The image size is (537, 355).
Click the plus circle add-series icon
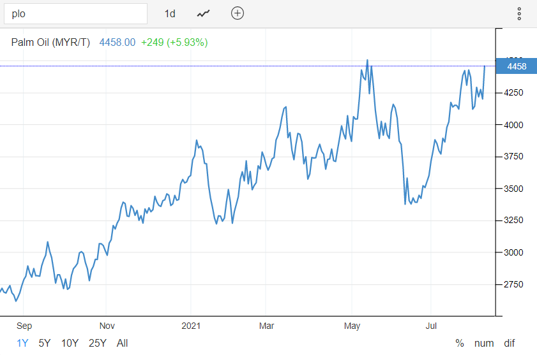(x=238, y=13)
